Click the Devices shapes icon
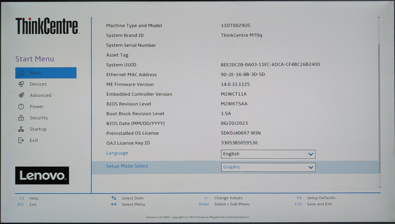Image resolution: width=395 pixels, height=224 pixels. point(21,84)
